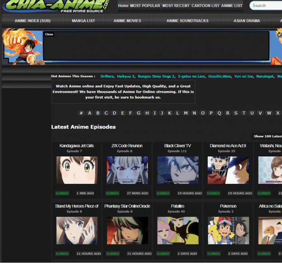Click the Kandagawa Jet Girls title
The width and height of the screenshot is (282, 265).
coord(77,146)
